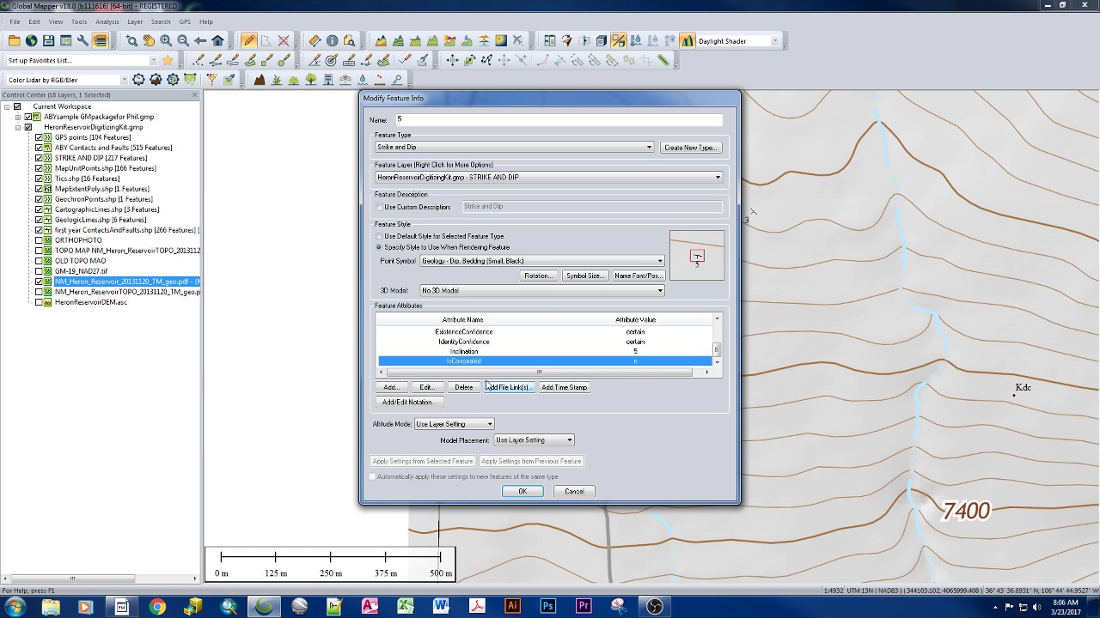Select the Pan hand tool
Image resolution: width=1100 pixels, height=618 pixels.
(x=149, y=40)
